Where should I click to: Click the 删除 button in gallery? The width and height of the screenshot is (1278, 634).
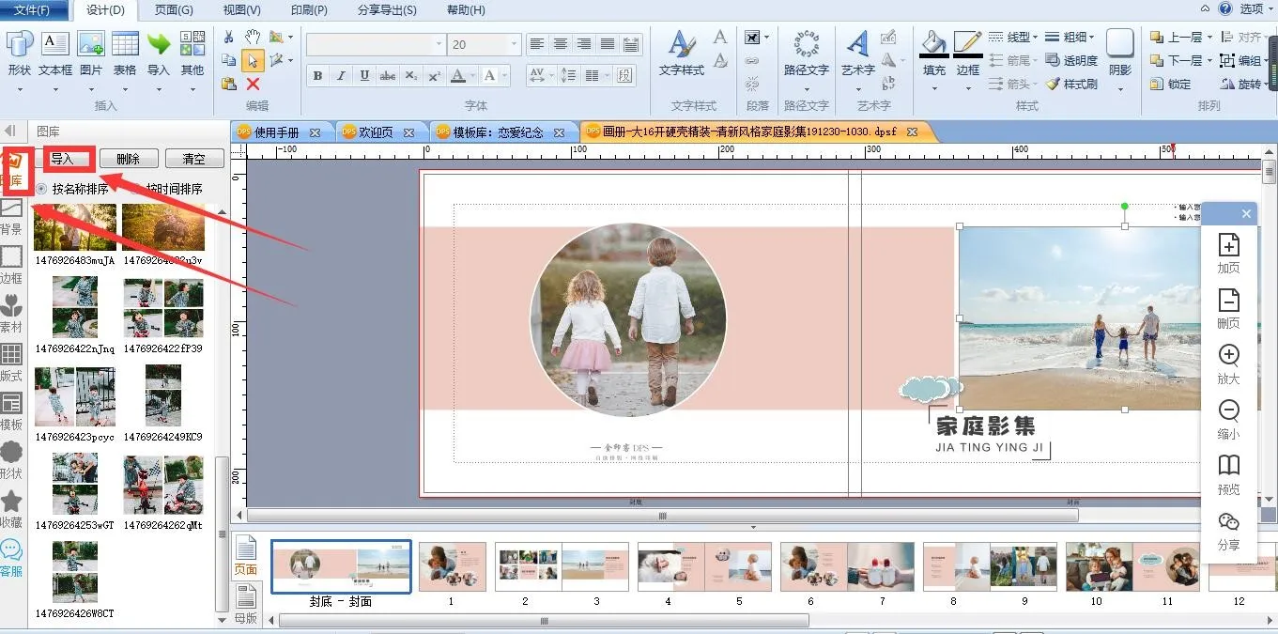[129, 159]
